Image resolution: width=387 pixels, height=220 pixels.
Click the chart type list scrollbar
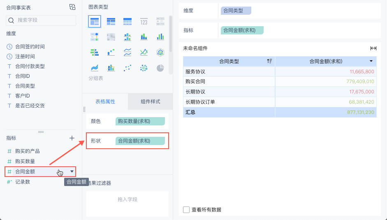[x=170, y=33]
